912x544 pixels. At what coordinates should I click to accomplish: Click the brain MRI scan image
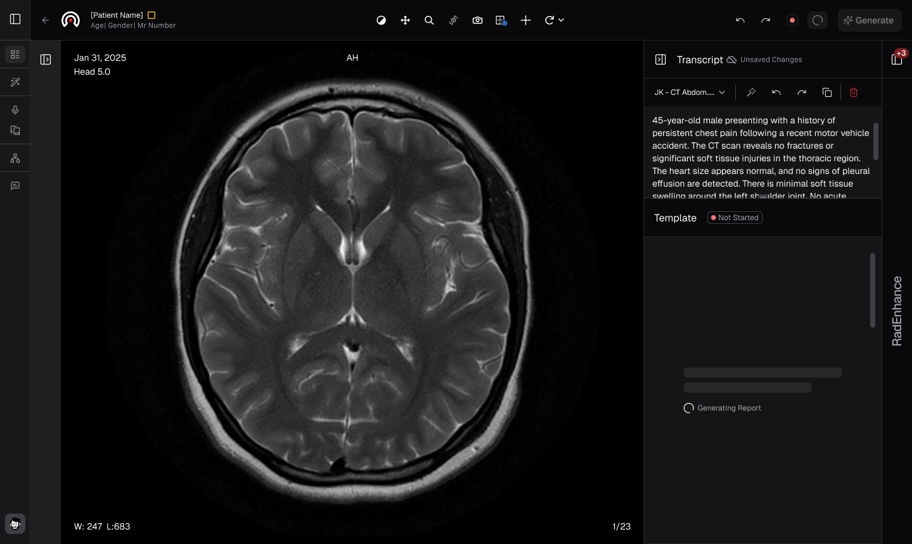coord(352,291)
